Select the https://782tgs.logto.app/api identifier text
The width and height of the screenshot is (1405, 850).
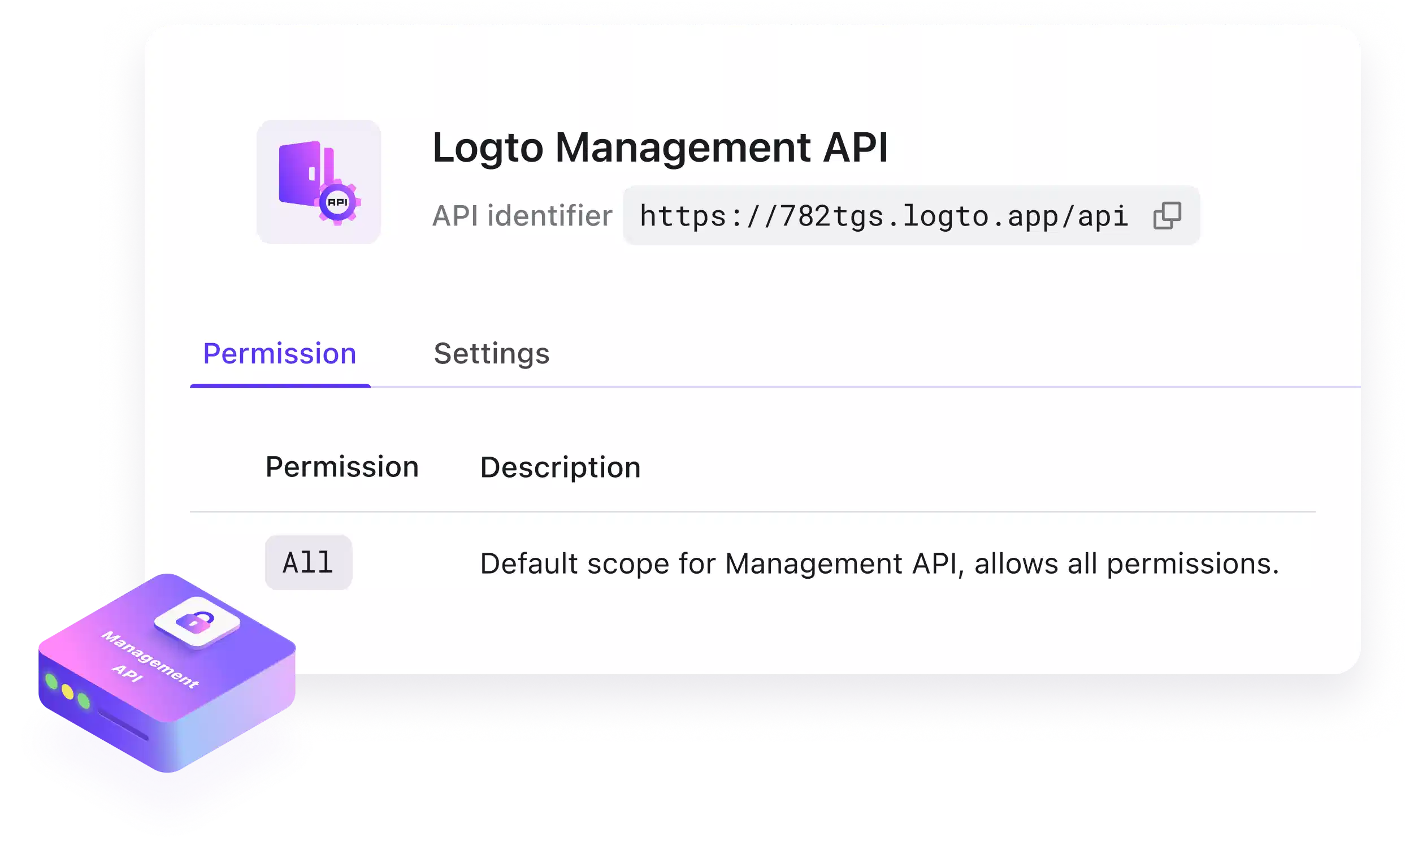click(883, 216)
